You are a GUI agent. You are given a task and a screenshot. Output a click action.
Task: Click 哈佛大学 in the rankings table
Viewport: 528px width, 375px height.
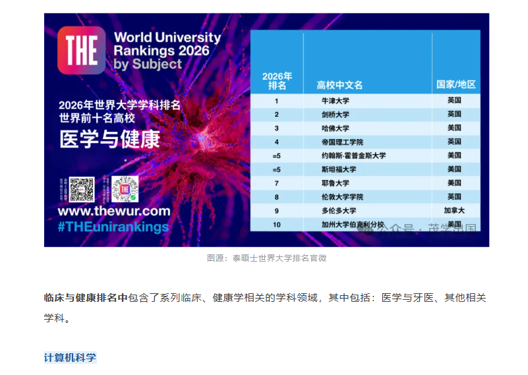click(x=335, y=128)
